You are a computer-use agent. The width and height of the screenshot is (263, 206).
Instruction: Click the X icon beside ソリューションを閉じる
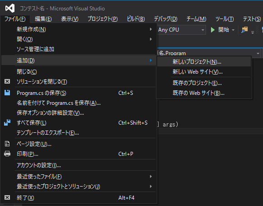tap(7, 81)
